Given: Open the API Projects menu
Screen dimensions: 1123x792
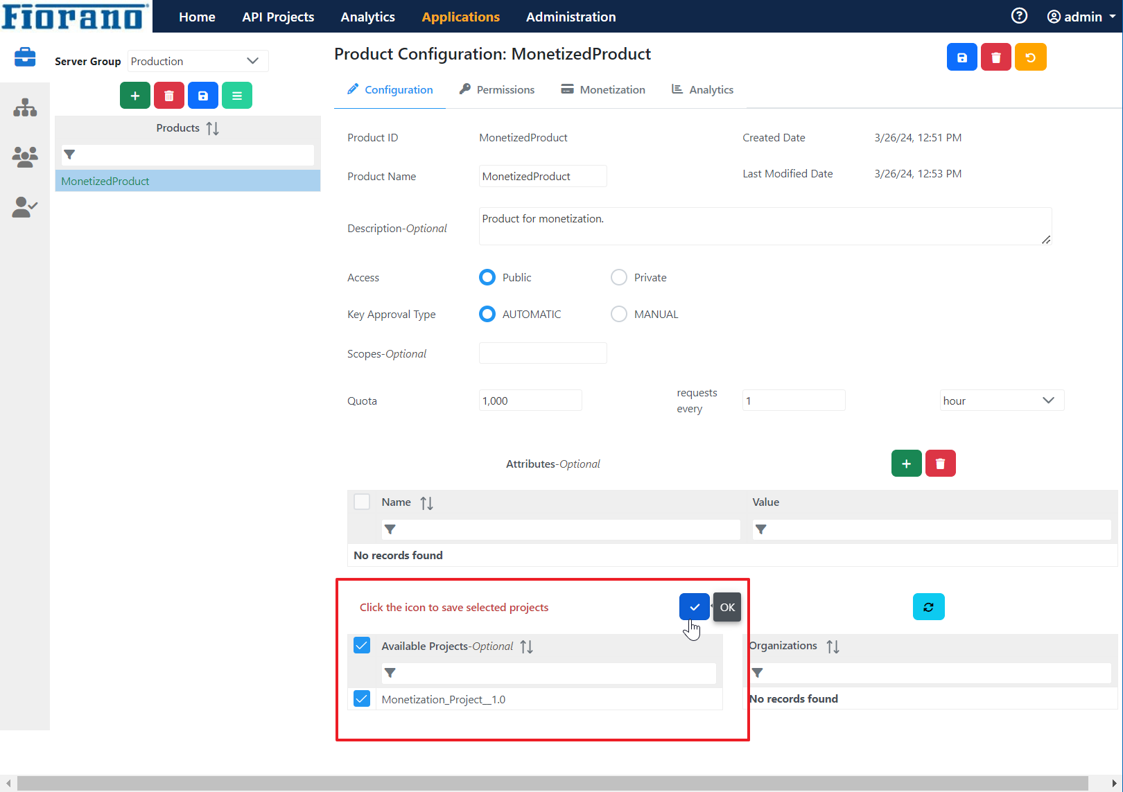Looking at the screenshot, I should click(278, 17).
